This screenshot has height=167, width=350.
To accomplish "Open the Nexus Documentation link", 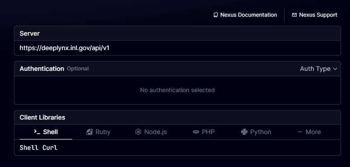I will click(x=245, y=15).
